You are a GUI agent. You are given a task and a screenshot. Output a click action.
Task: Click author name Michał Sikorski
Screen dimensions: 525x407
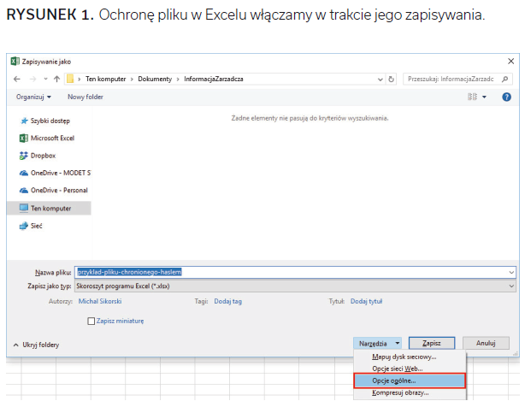coord(100,301)
